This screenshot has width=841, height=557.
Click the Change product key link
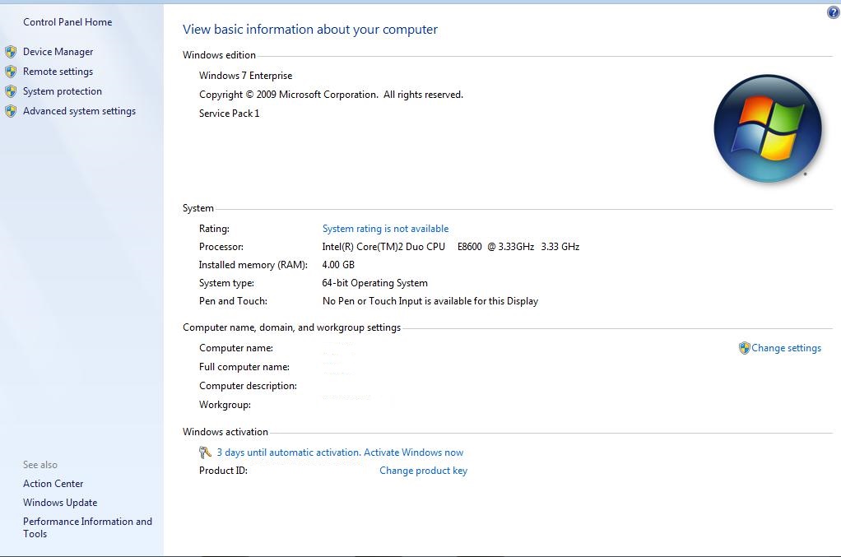coord(423,471)
